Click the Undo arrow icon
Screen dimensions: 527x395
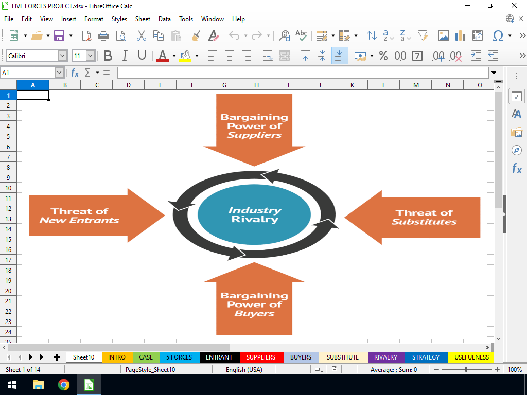click(234, 35)
